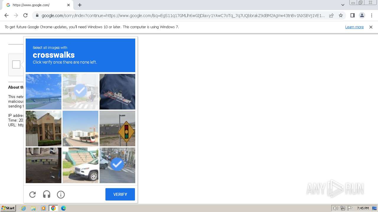Dismiss the Chrome update notification bar
This screenshot has width=378, height=212.
point(371,27)
